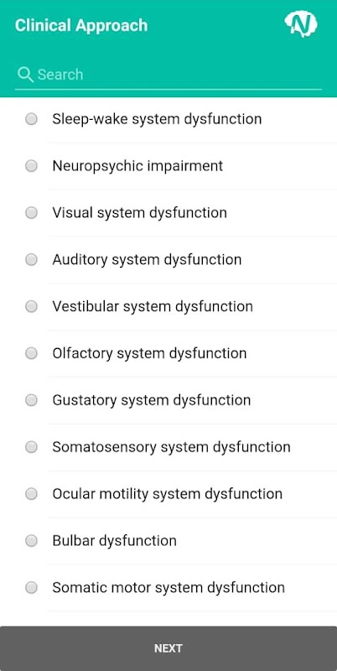Select Auditory system dysfunction radio button
Viewport: 337px width, 671px height.
(31, 259)
